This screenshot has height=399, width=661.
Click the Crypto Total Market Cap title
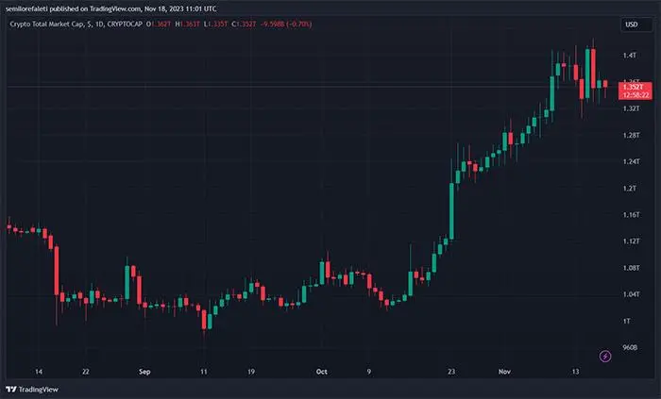pyautogui.click(x=46, y=25)
